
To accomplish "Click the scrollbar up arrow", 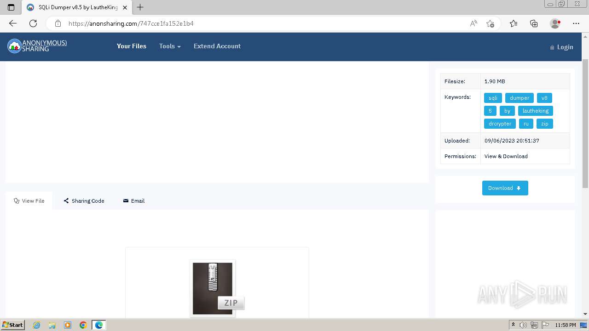I will pyautogui.click(x=585, y=36).
